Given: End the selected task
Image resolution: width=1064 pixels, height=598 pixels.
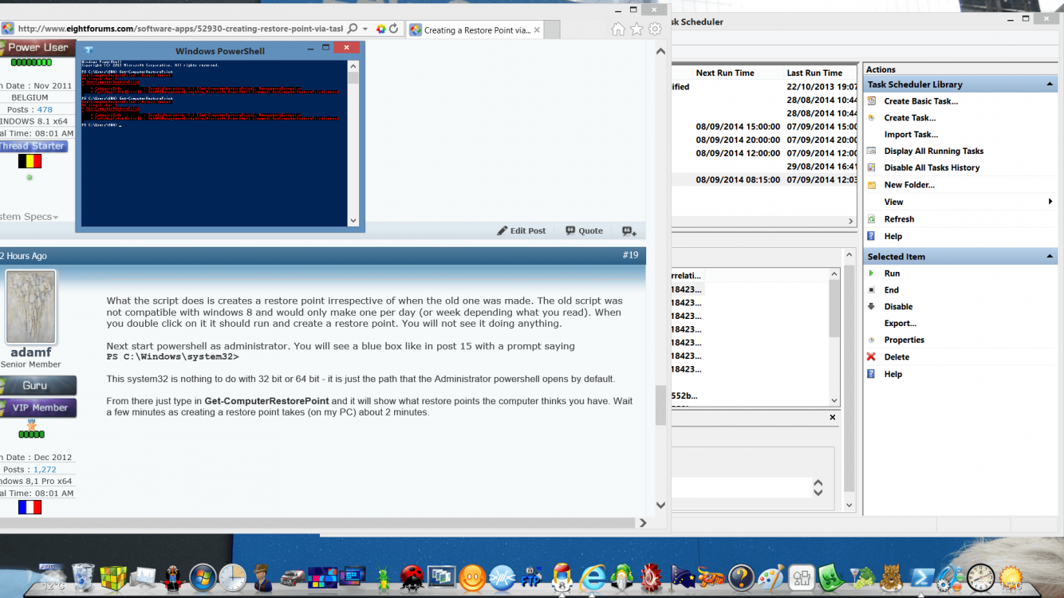Looking at the screenshot, I should coord(891,290).
